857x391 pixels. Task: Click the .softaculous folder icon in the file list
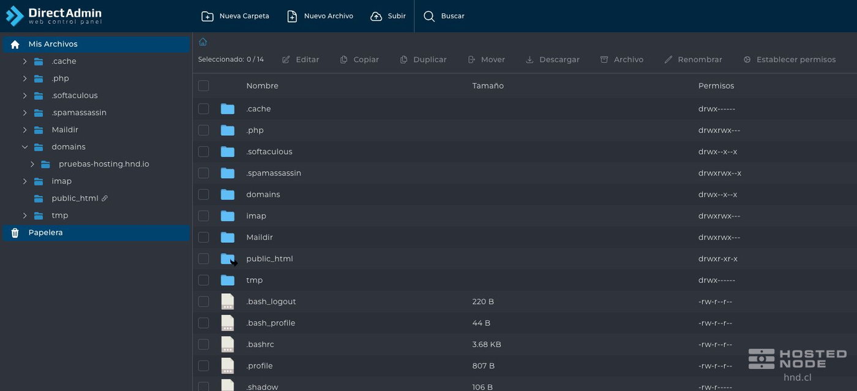[228, 152]
